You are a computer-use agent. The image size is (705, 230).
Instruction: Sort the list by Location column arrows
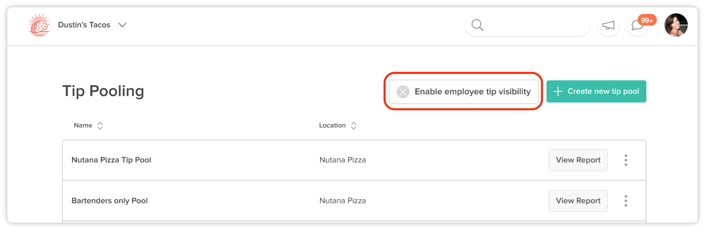click(354, 126)
